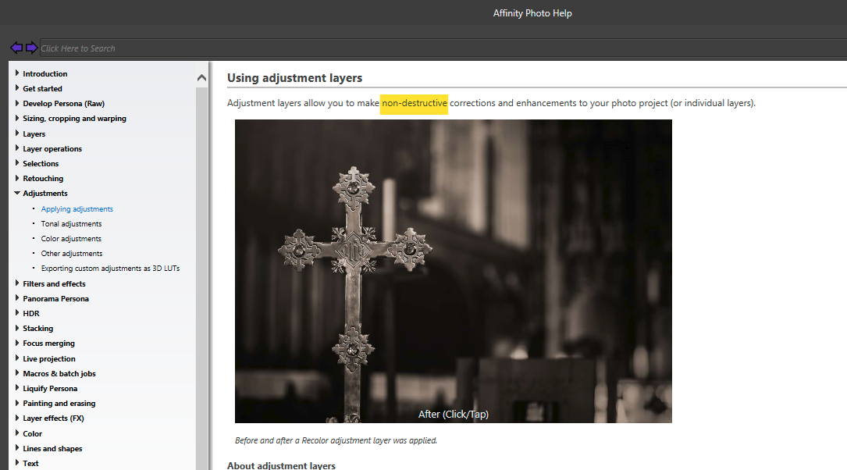The width and height of the screenshot is (847, 470).
Task: Open Other adjustments page
Action: (72, 254)
